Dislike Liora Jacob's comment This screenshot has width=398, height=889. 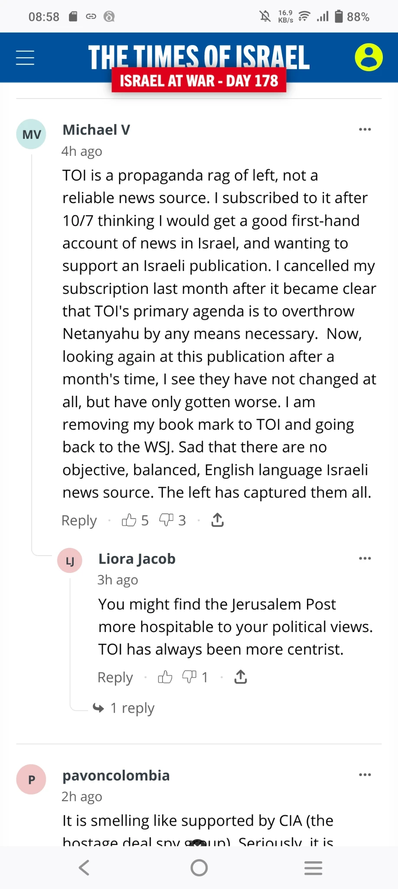(189, 677)
